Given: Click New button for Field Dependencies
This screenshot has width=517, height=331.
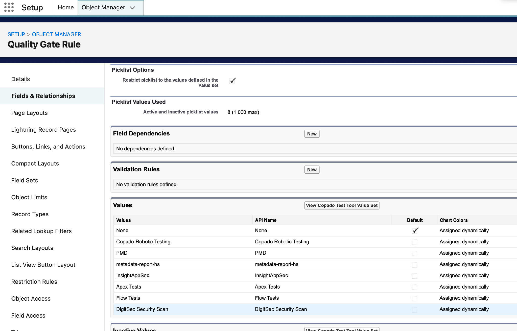Looking at the screenshot, I should tap(312, 134).
